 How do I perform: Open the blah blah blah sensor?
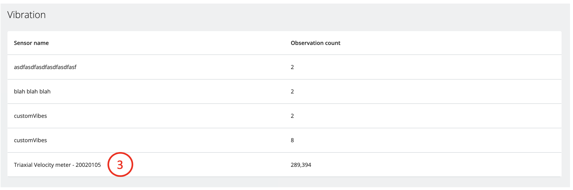pos(32,91)
